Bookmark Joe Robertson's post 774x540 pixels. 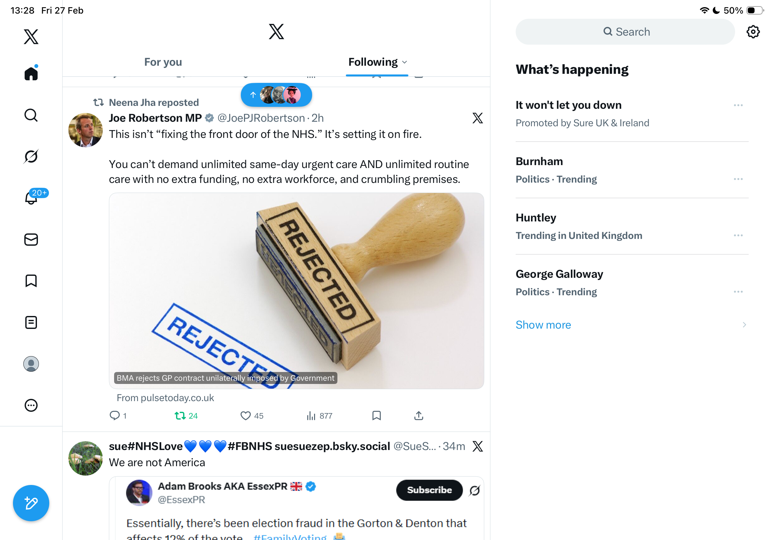click(x=377, y=416)
